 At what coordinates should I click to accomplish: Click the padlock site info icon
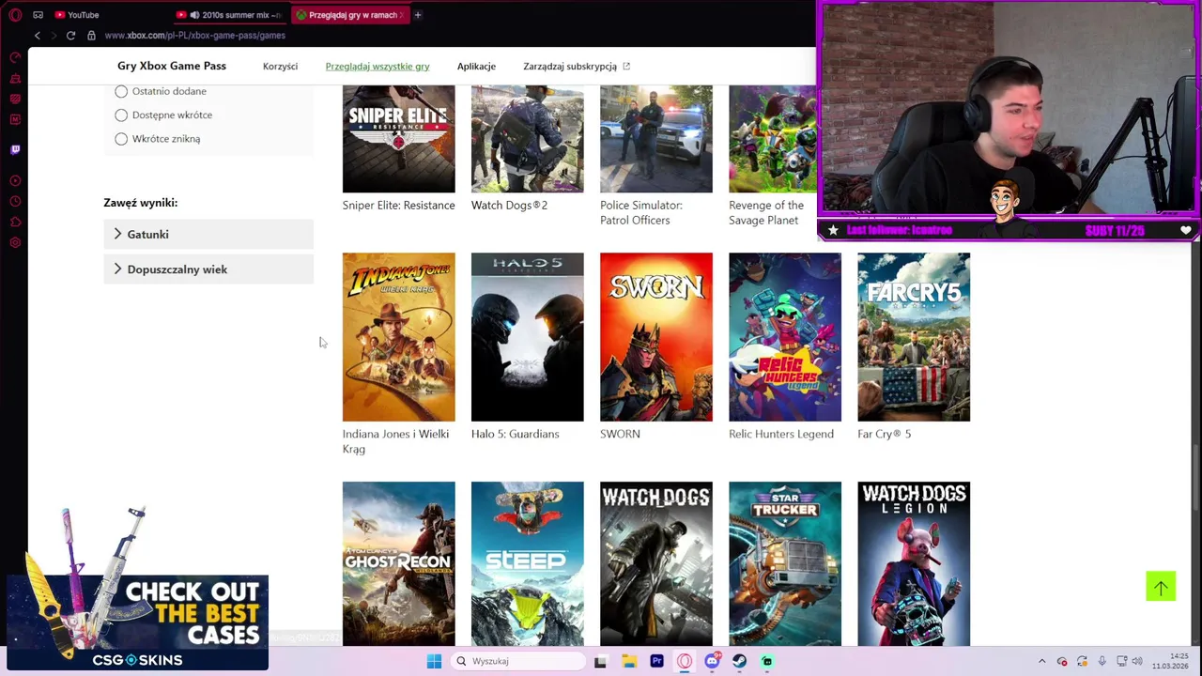[x=91, y=36]
